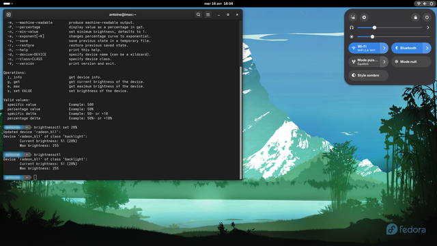Screen dimensions: 437x246
Task: Toggle Style sombre dark style
Action: coord(369,75)
